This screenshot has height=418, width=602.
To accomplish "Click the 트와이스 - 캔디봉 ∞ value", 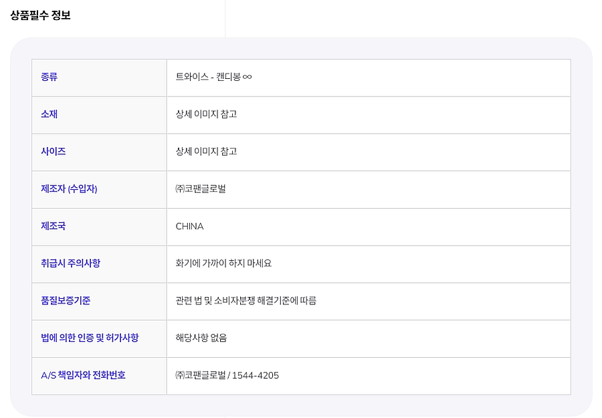I will [213, 77].
